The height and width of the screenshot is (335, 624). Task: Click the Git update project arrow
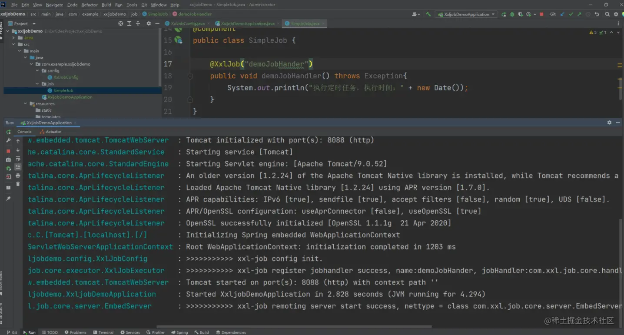(x=562, y=14)
